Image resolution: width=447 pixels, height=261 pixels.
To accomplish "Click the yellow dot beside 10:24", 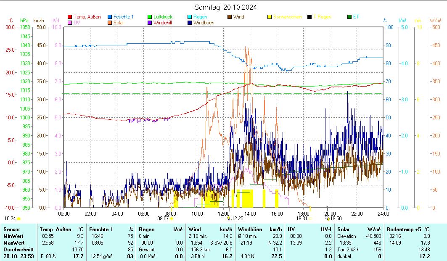I will [x=19, y=219].
